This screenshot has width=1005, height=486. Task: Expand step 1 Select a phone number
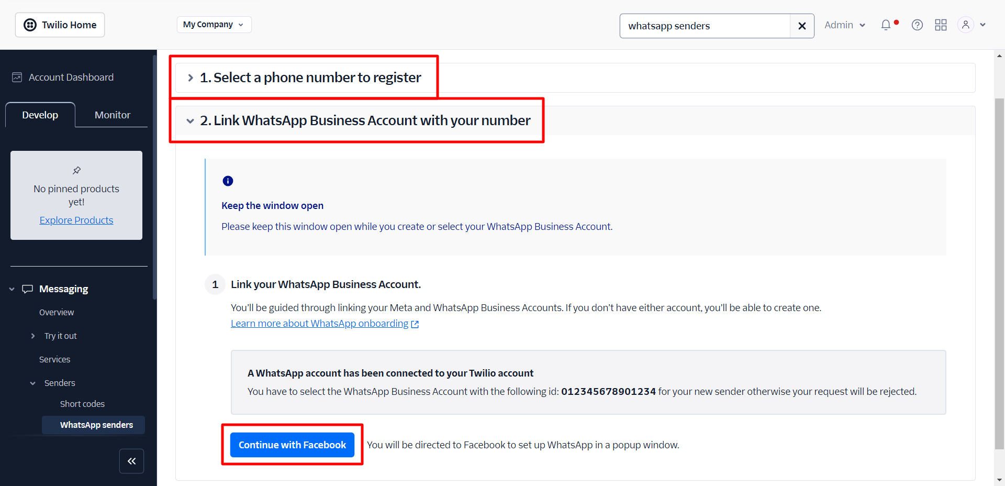coord(191,78)
